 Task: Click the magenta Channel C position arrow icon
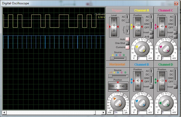click(155, 27)
